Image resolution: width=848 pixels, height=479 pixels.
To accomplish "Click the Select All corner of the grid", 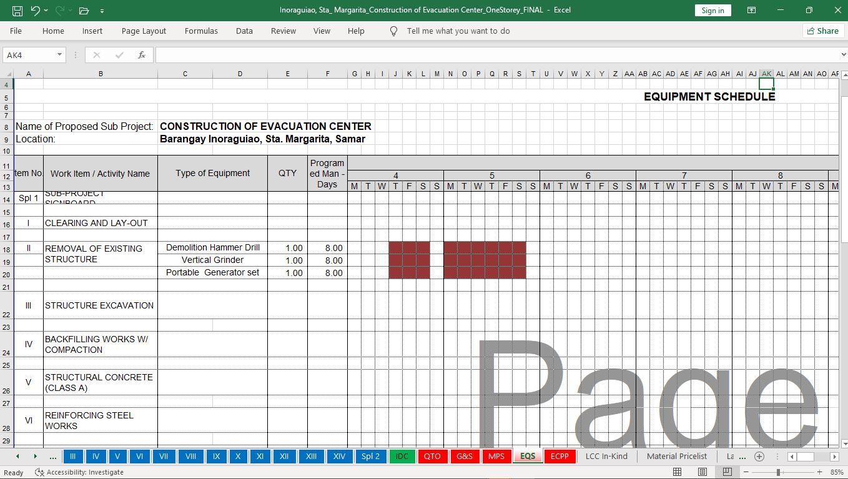I will [7, 74].
